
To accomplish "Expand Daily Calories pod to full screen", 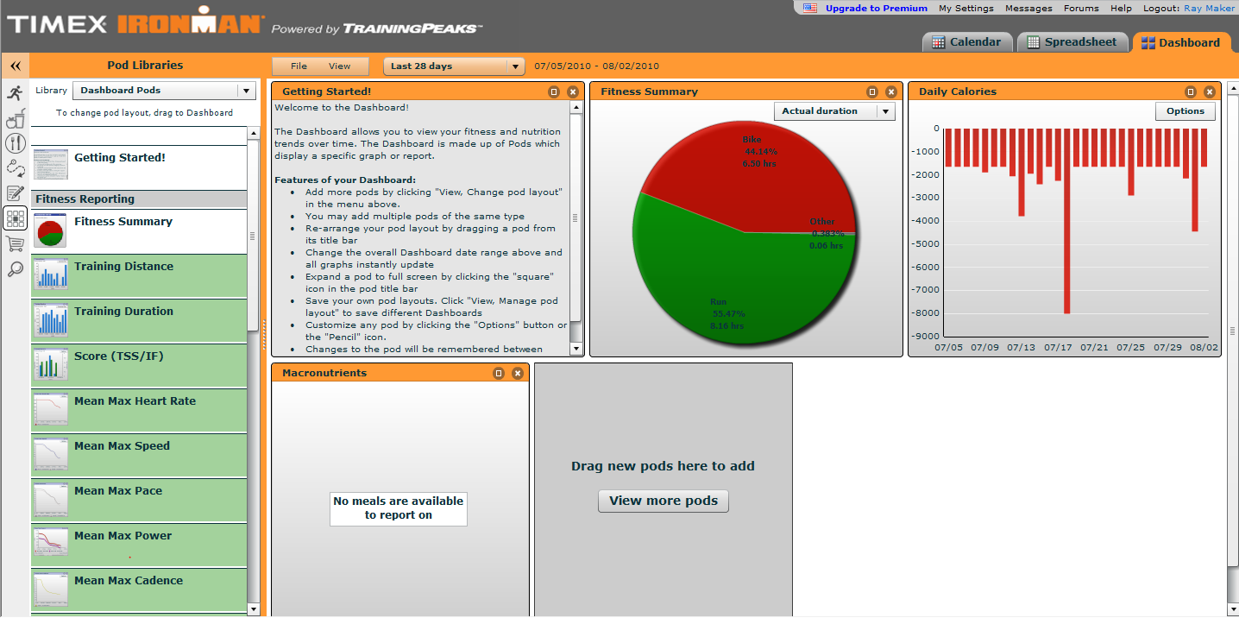I will (1191, 91).
